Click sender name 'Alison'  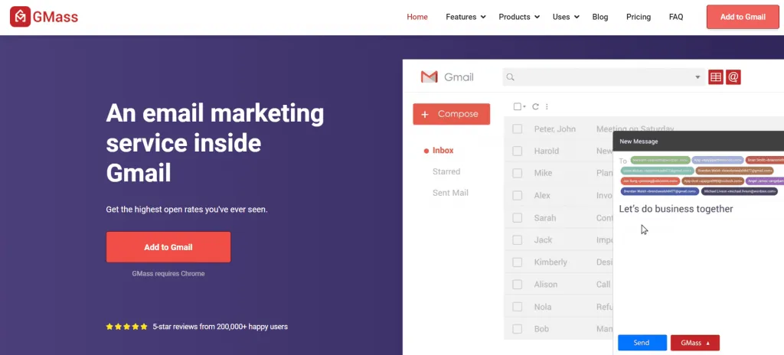(x=545, y=285)
